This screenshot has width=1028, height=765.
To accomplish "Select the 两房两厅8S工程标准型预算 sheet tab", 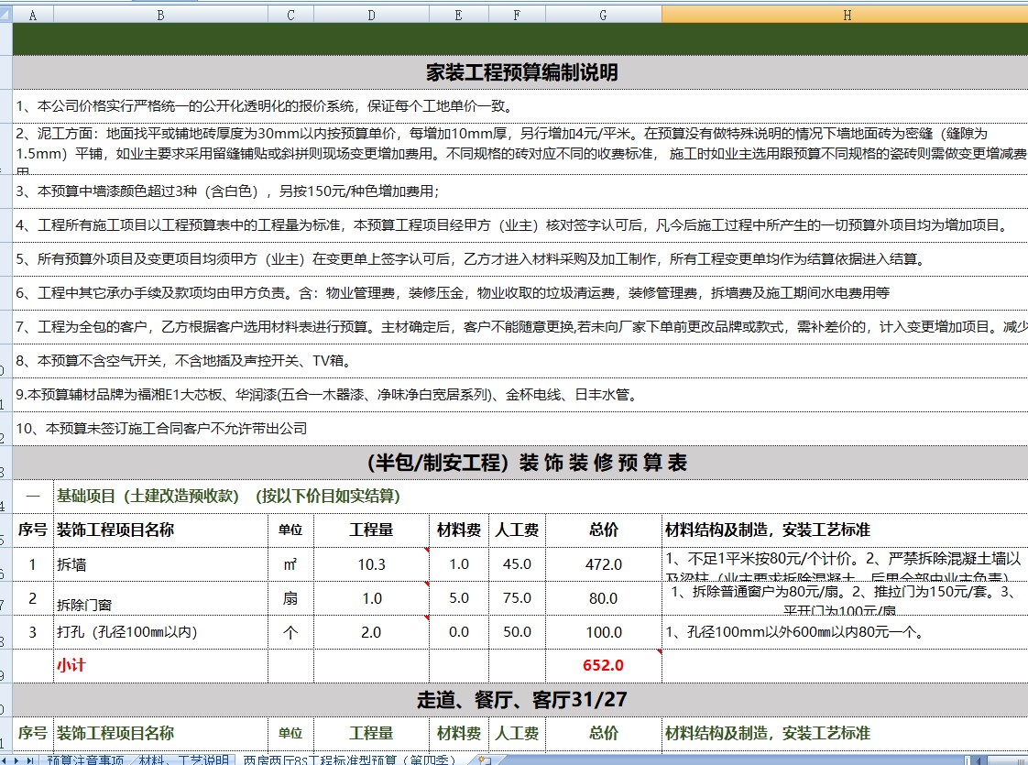I will [x=350, y=760].
